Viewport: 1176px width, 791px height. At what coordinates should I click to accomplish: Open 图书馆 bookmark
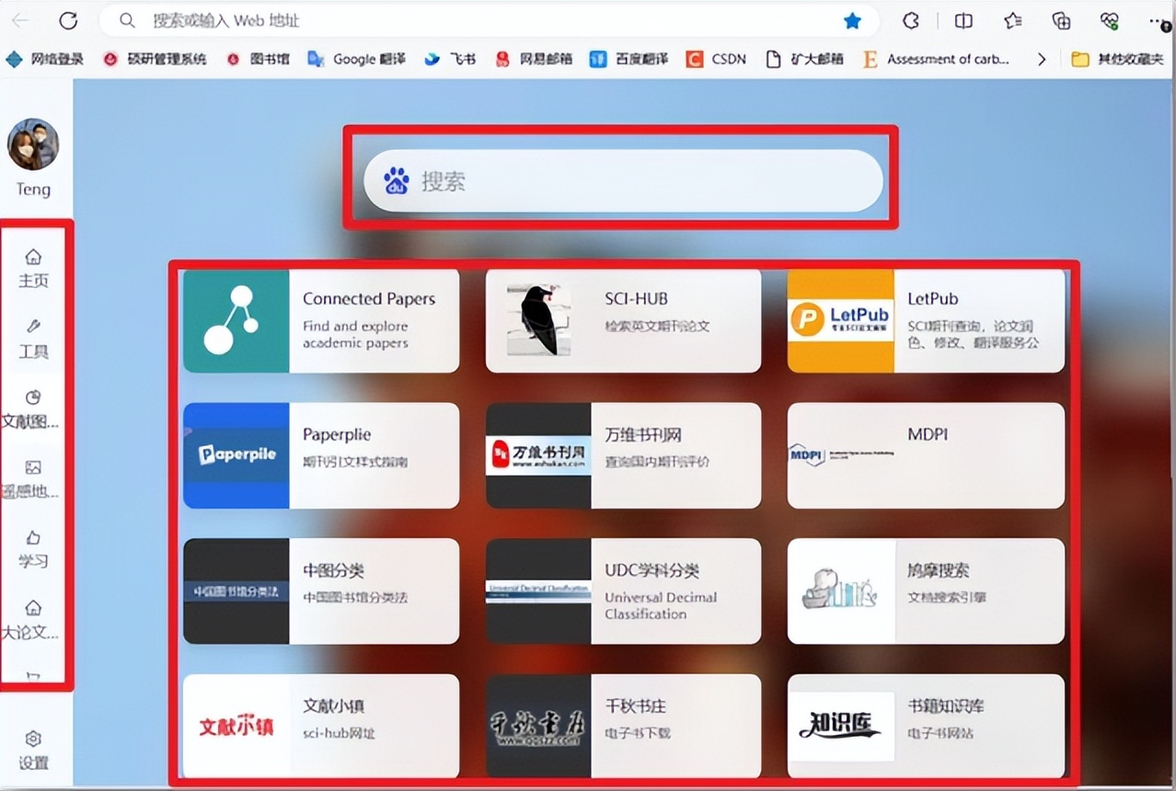click(258, 59)
